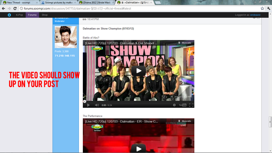
Task: Reload the page with the refresh icon
Action: (x=15, y=8)
